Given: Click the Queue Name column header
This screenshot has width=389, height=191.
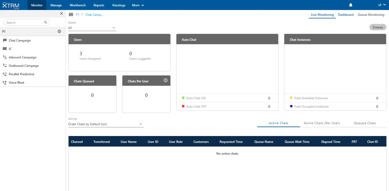Looking at the screenshot, I should pyautogui.click(x=264, y=142).
